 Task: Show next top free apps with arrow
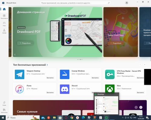tap(145, 64)
